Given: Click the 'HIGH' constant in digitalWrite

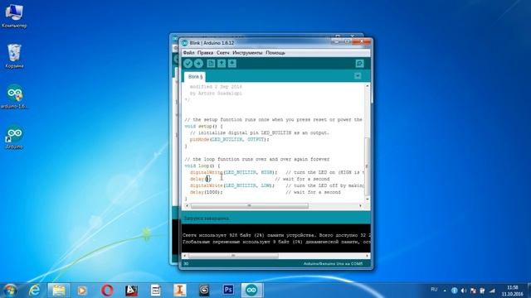Looking at the screenshot, I should (x=266, y=172).
